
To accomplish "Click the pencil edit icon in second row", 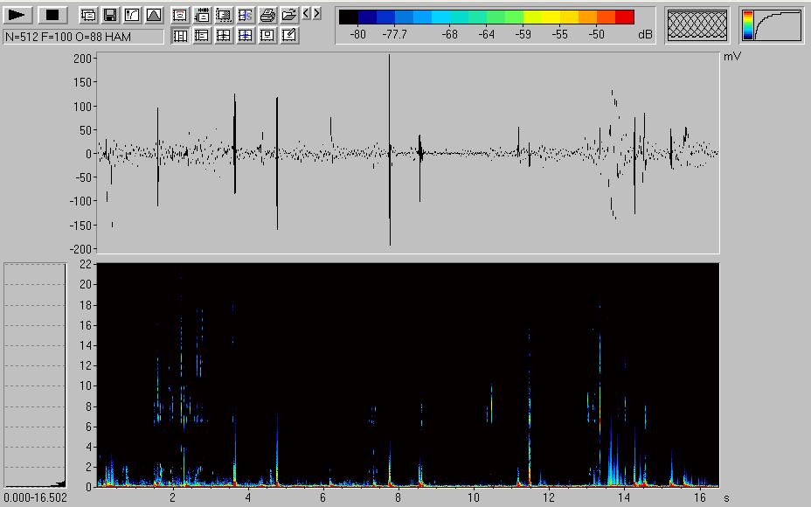I will (289, 36).
